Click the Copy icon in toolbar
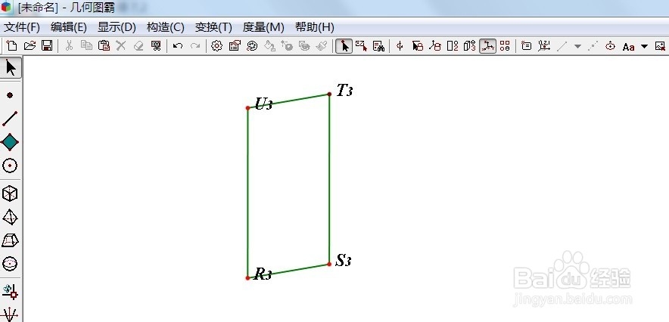Viewport: 669px width, 322px height. pyautogui.click(x=86, y=45)
